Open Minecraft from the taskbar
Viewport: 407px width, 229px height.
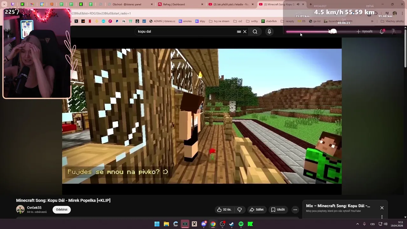click(x=194, y=224)
